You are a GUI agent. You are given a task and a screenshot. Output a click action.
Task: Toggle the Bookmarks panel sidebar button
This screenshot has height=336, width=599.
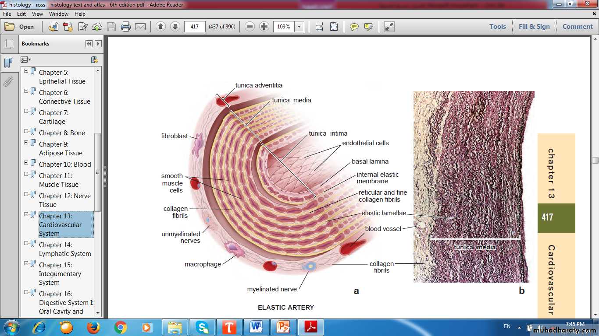8,63
